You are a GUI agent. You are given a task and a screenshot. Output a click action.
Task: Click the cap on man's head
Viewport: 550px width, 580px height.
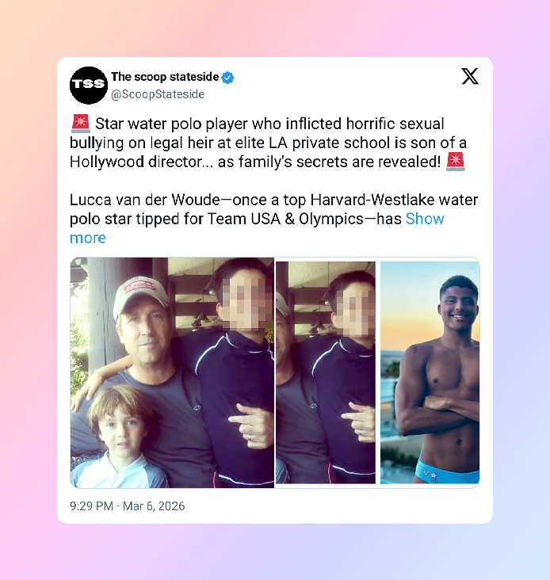pos(140,296)
